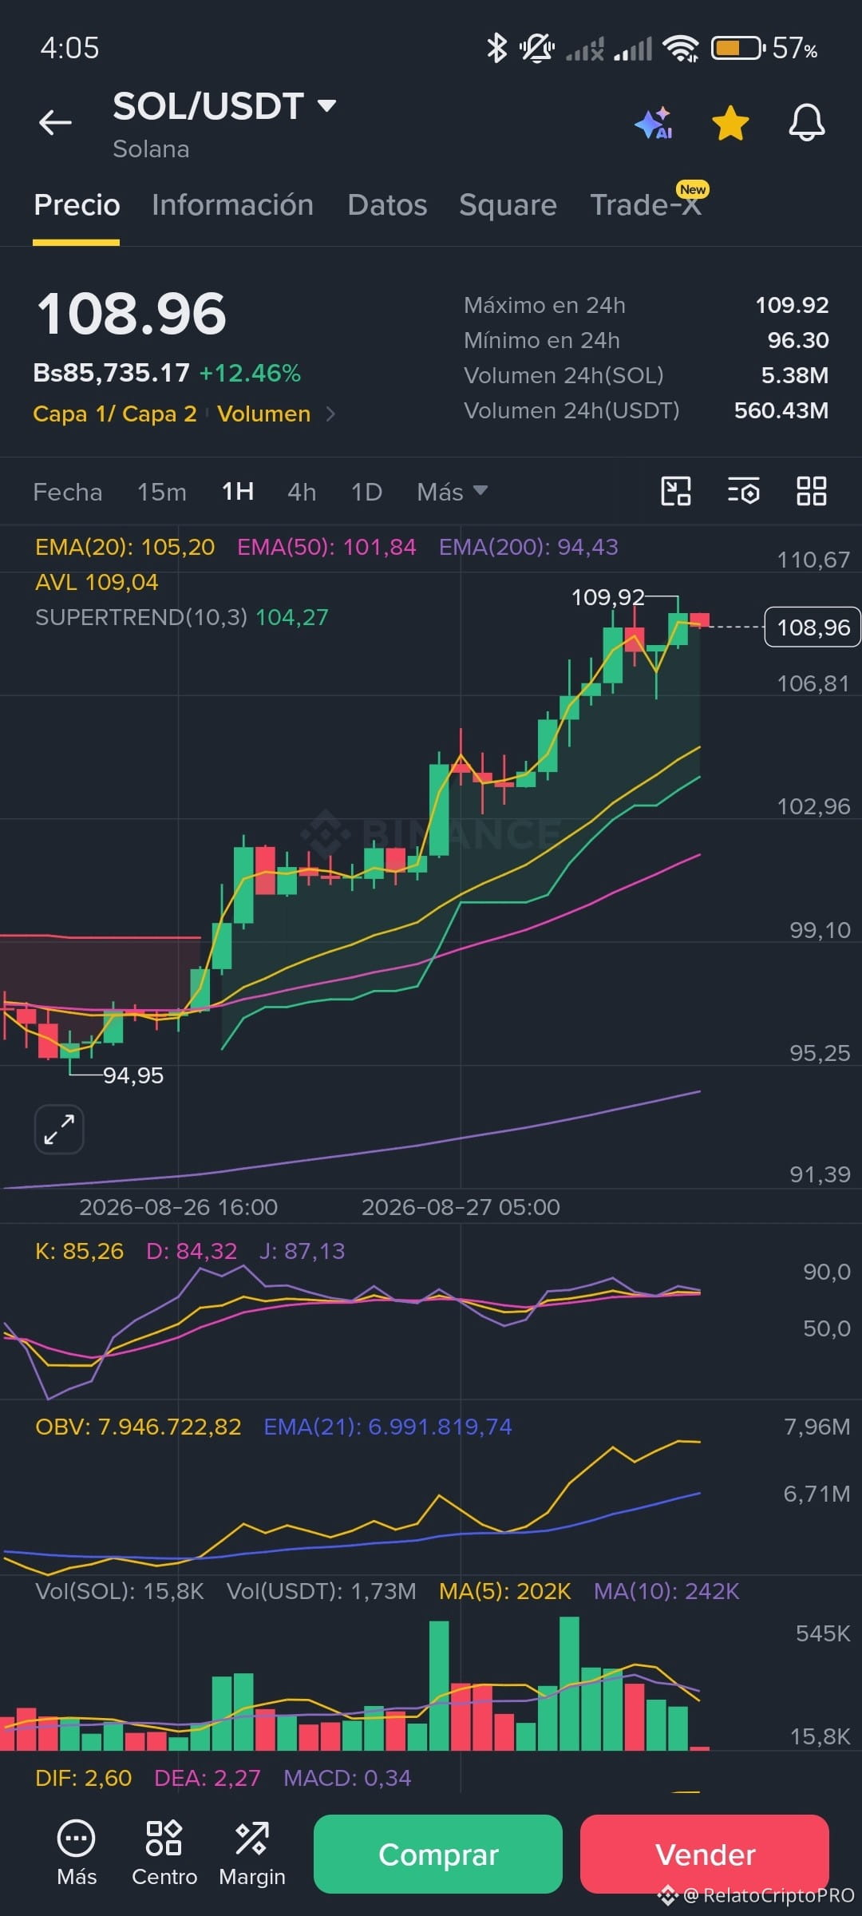The width and height of the screenshot is (862, 1916).
Task: Tap the Bs85,735.17 converted price
Action: [112, 373]
